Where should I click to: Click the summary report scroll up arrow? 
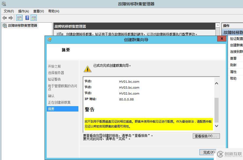tap(217, 84)
